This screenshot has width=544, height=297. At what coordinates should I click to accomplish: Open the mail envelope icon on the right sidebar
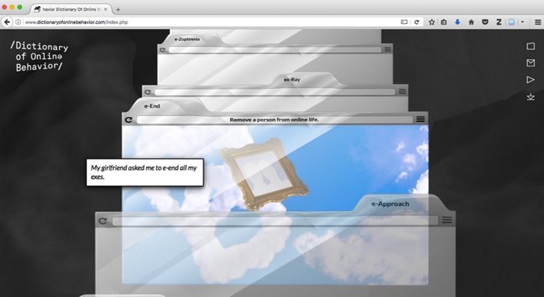click(x=530, y=63)
